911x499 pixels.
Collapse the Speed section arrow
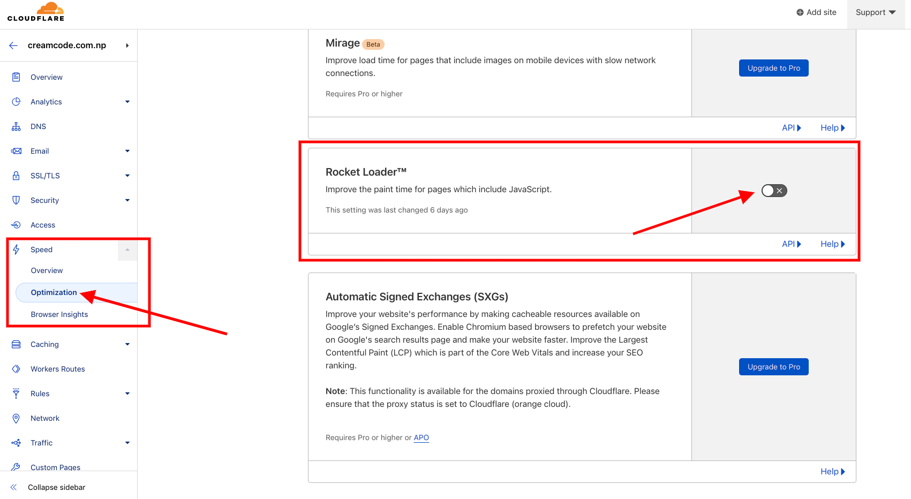point(127,249)
